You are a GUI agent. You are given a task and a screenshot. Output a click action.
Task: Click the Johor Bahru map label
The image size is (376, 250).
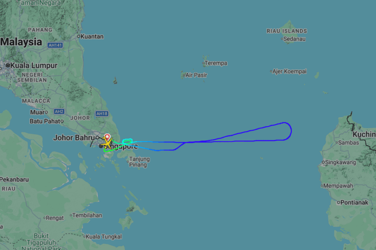click(74, 138)
